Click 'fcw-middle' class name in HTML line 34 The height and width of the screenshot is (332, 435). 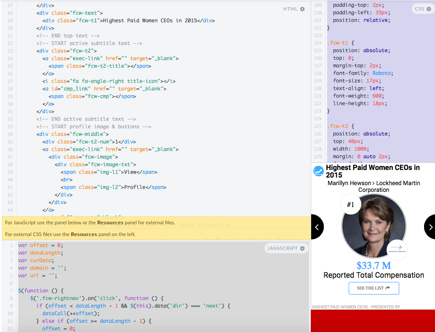(89, 134)
